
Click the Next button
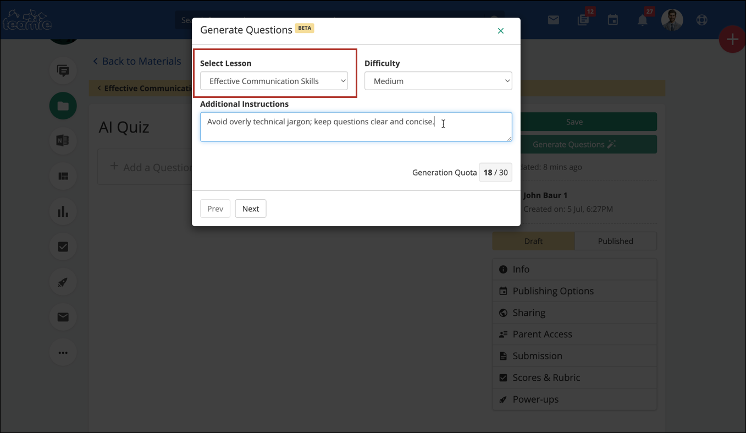pyautogui.click(x=251, y=209)
